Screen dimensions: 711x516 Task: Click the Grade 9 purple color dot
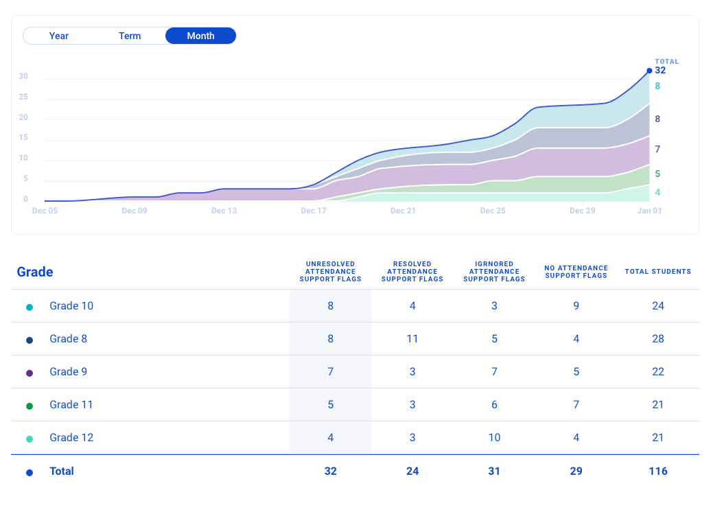(30, 373)
